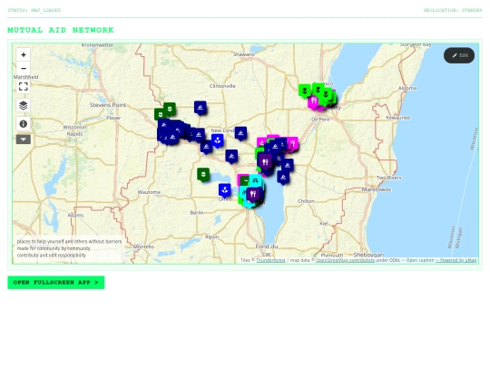This screenshot has width=490, height=367.
Task: Click the Stevens Point city label
Action: point(108,105)
